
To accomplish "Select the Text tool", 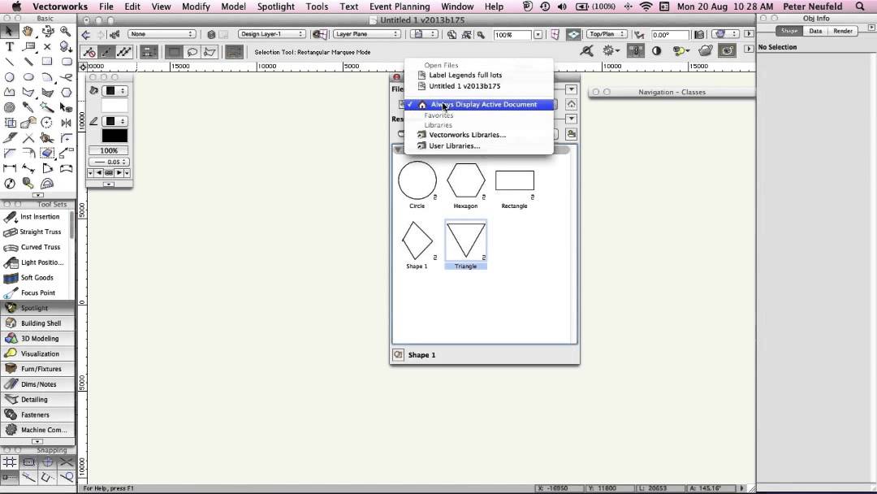I will click(x=10, y=46).
